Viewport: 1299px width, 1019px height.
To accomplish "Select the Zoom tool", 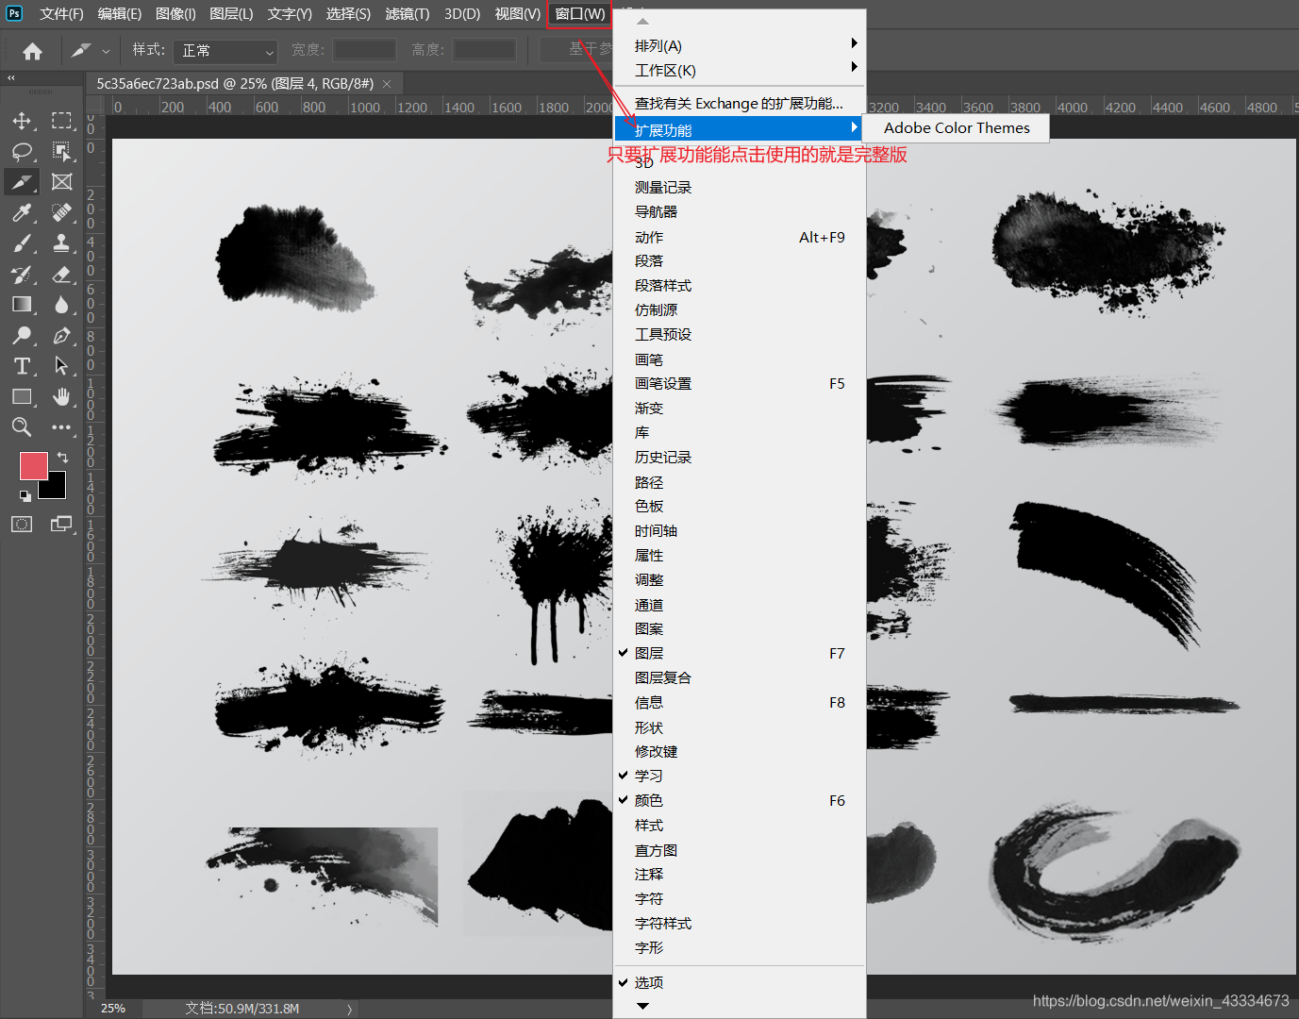I will pos(22,427).
